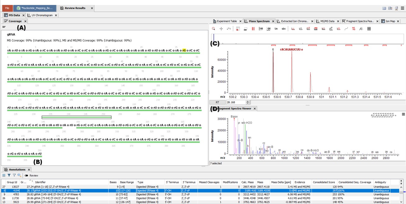
Task: Toggle the Review switch in Annotations
Action: click(27, 175)
